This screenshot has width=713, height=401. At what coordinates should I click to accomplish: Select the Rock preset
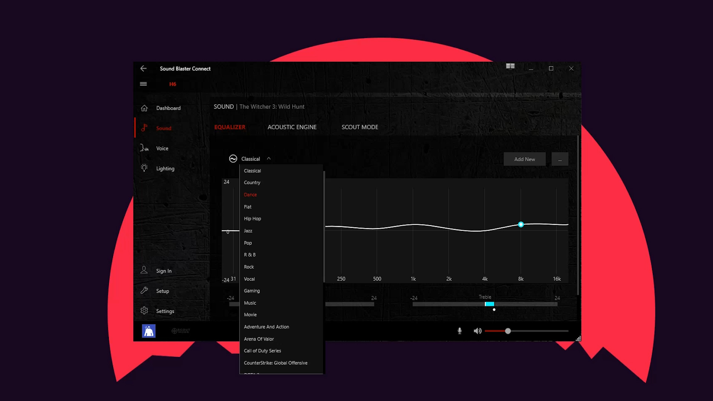(281, 267)
